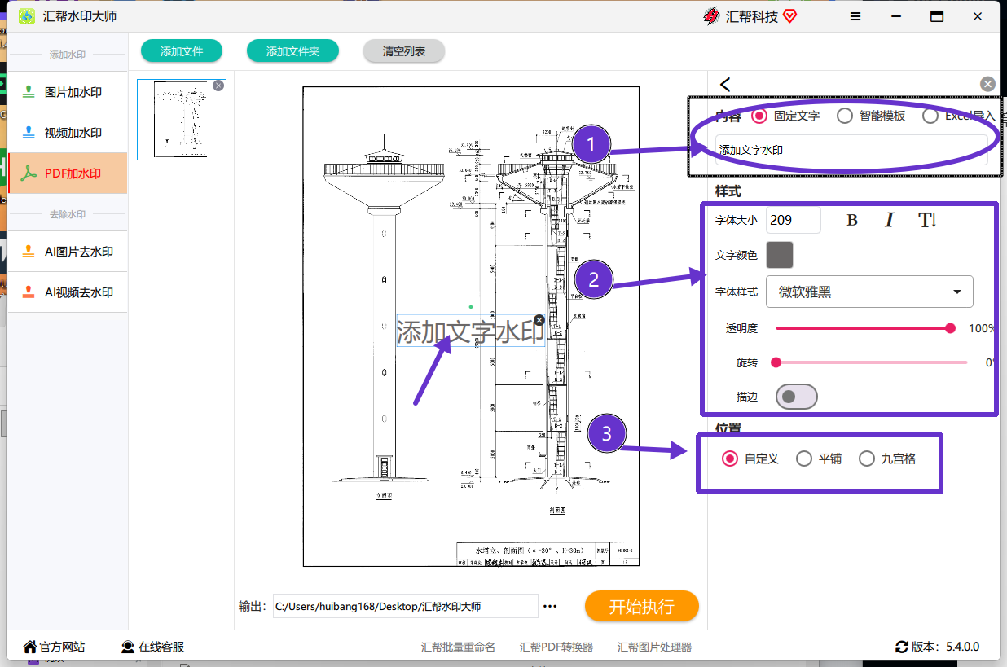
Task: Click the 输出 path input field
Action: (406, 607)
